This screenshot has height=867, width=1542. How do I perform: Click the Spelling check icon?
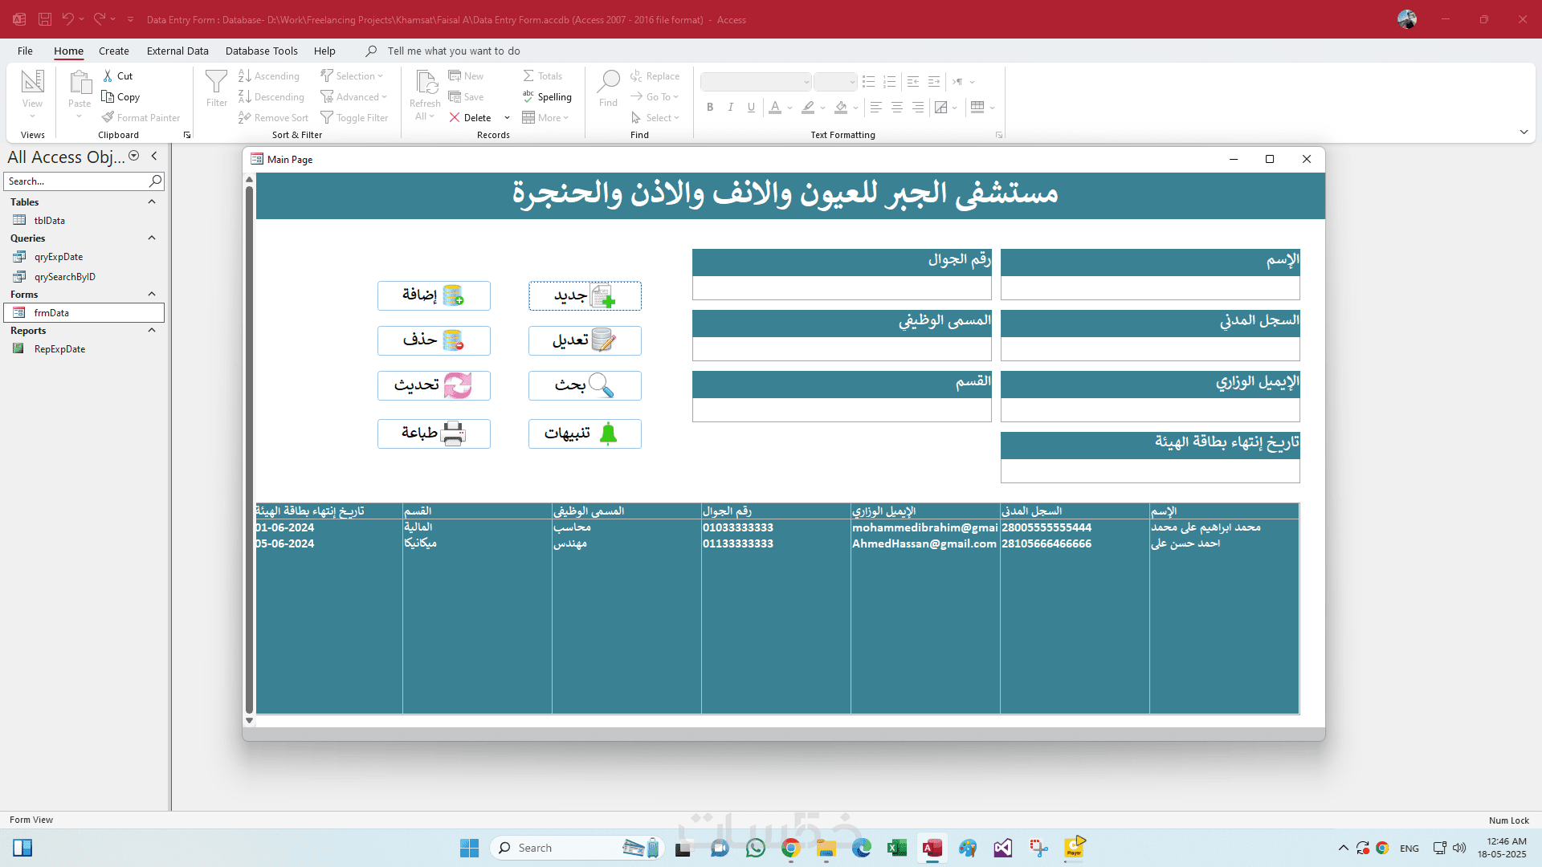(528, 96)
